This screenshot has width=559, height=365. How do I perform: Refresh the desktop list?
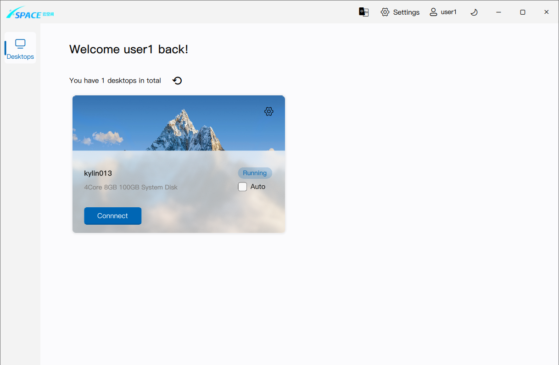[x=177, y=81]
